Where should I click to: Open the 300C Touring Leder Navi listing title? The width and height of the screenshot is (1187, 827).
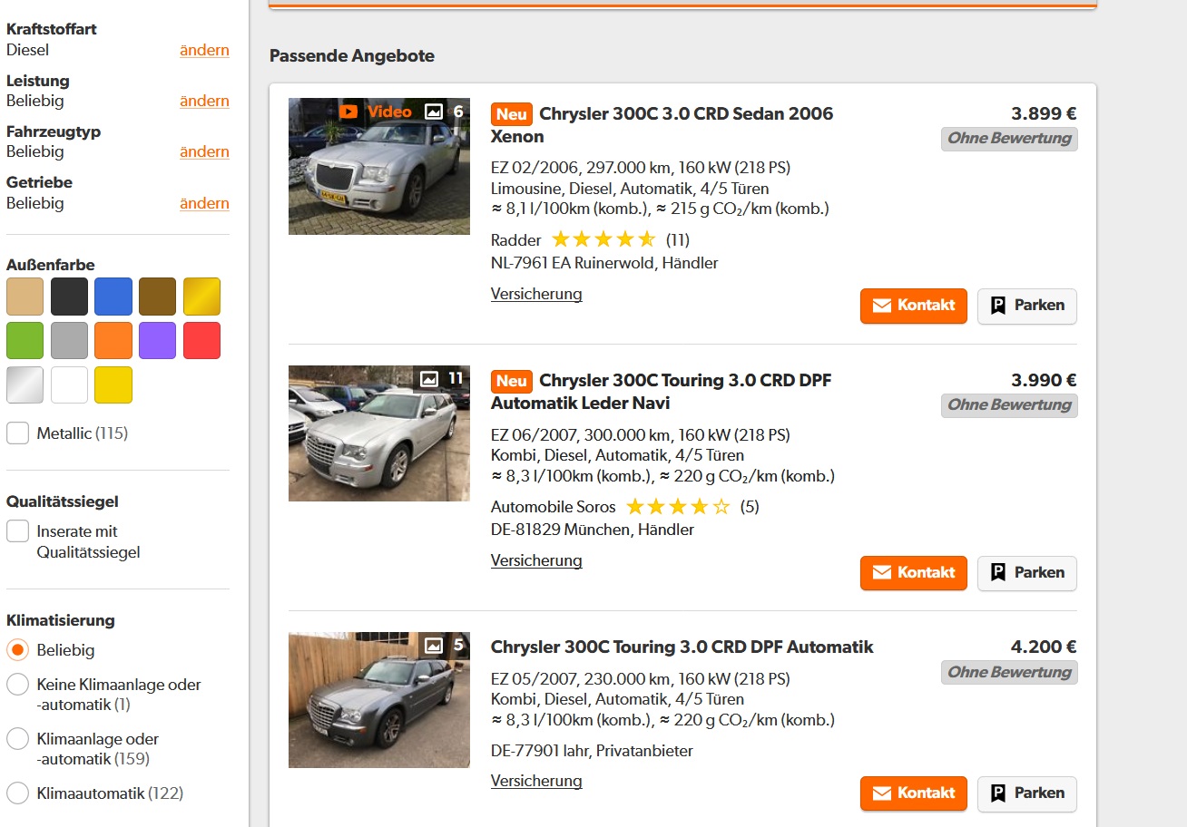(661, 392)
